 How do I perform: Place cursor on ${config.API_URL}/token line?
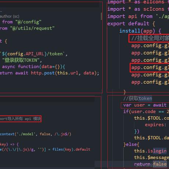coord(33,54)
